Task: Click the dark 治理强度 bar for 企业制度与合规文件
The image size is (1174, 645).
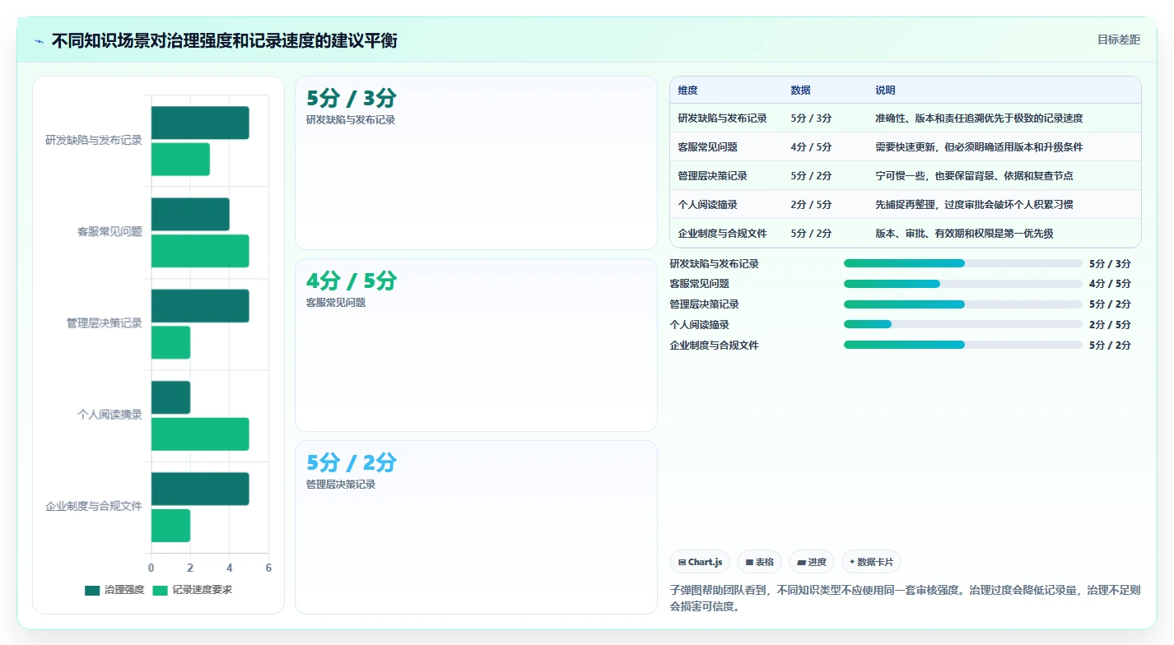Action: [200, 489]
